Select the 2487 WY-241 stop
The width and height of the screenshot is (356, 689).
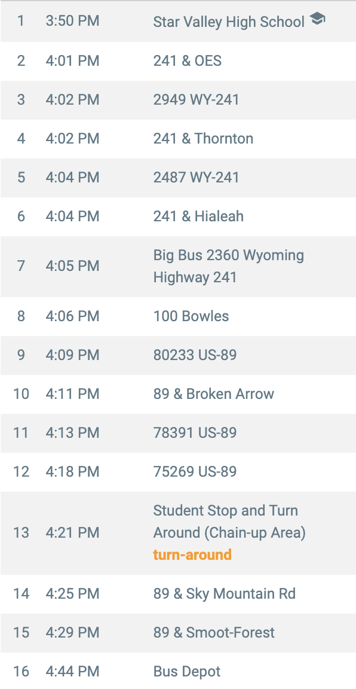click(178, 178)
